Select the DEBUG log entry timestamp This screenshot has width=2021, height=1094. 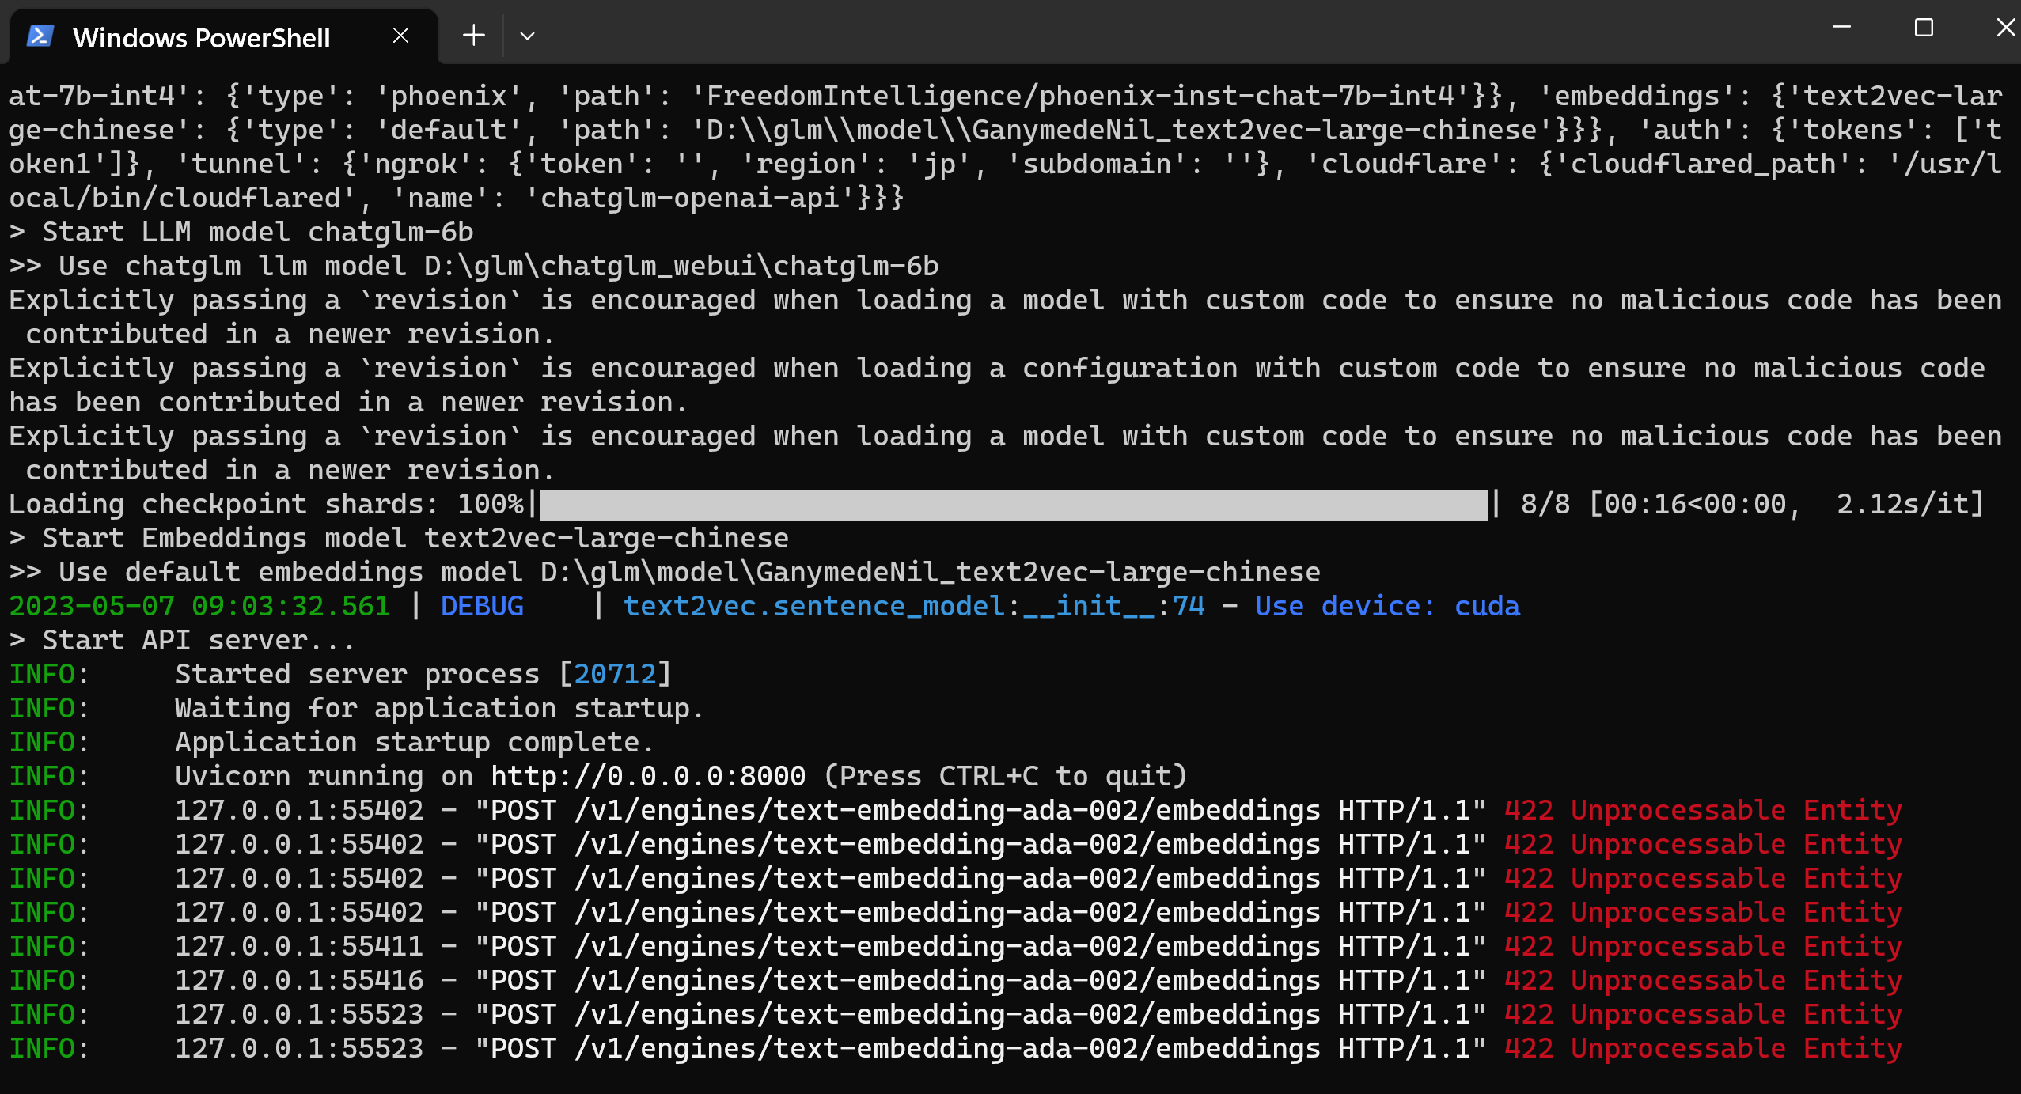(x=198, y=606)
